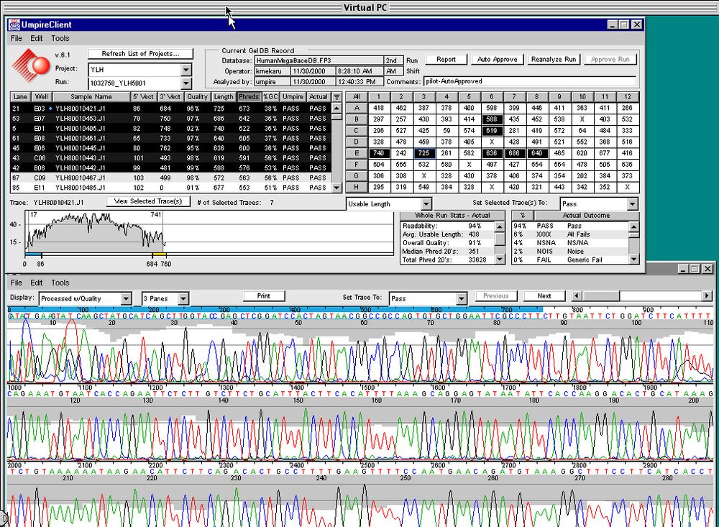Open the Usable Length dropdown
The image size is (719, 527).
point(426,203)
